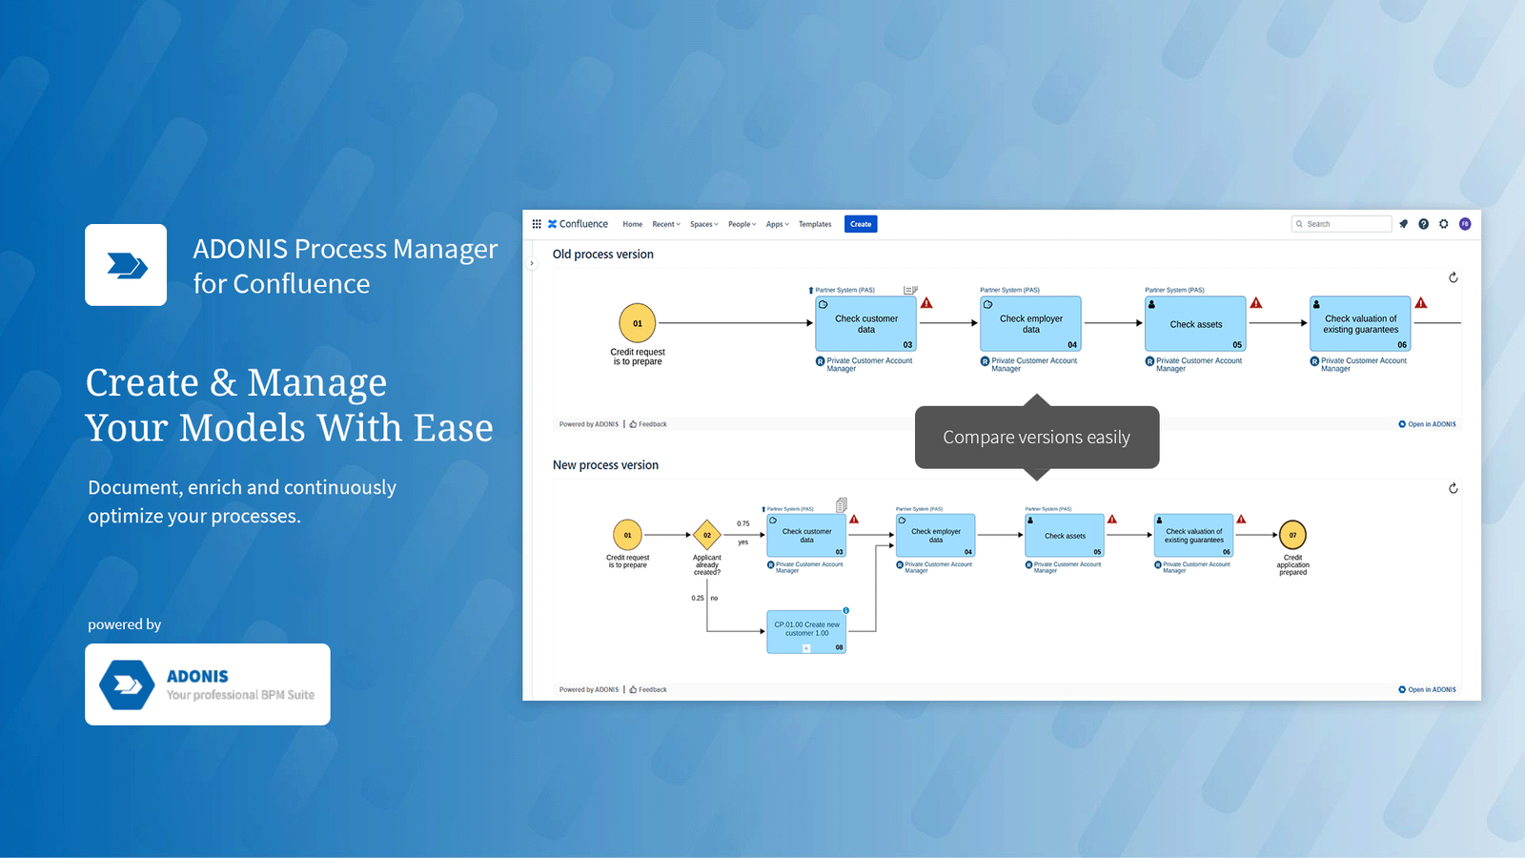Click ADONIS Process Manager app icon

(x=126, y=265)
